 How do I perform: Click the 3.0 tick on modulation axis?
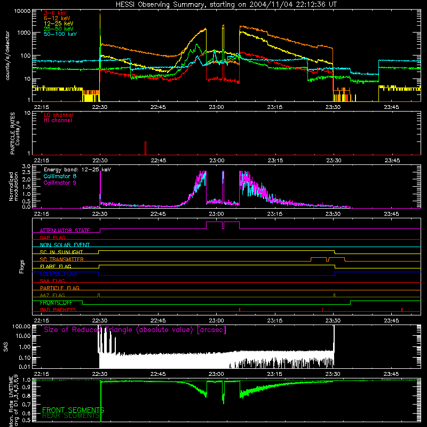coord(26,167)
